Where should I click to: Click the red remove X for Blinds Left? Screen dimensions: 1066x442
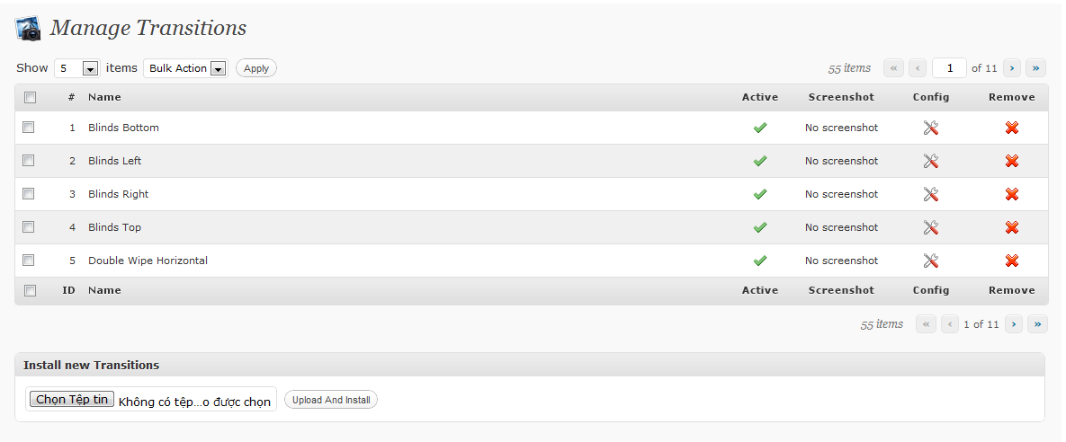click(1012, 161)
